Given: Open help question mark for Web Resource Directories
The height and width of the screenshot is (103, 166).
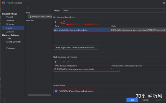Looking at the screenshot, I should point(68,62).
